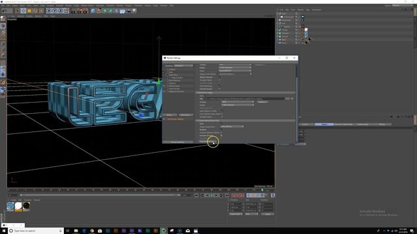Open the File menu in main menu bar

pyautogui.click(x=3, y=5)
